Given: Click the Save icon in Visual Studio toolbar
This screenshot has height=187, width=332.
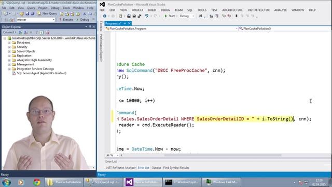Looking at the screenshot, I should point(134,16).
